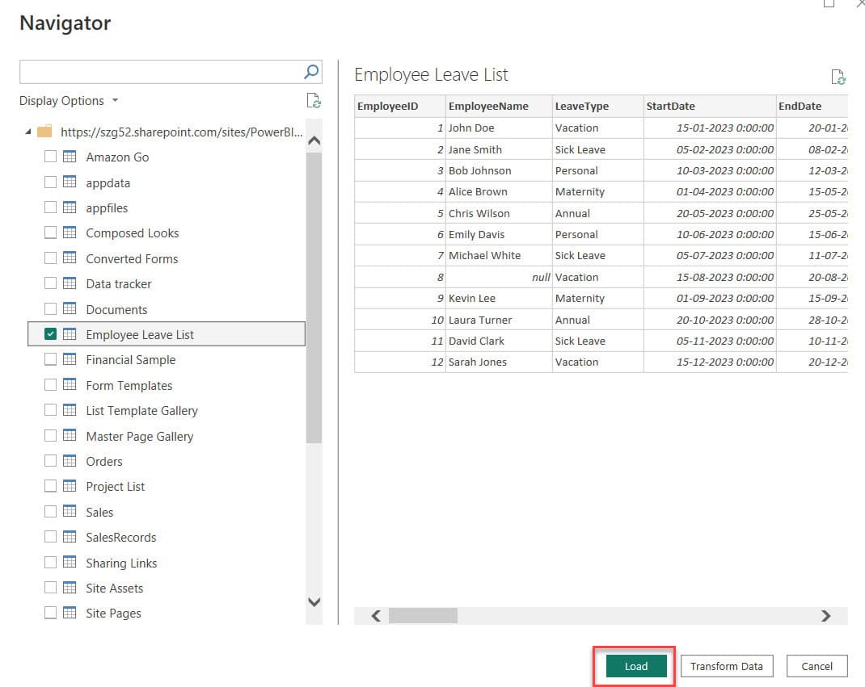Click the search magnifier icon
This screenshot has width=865, height=687.
pos(311,72)
